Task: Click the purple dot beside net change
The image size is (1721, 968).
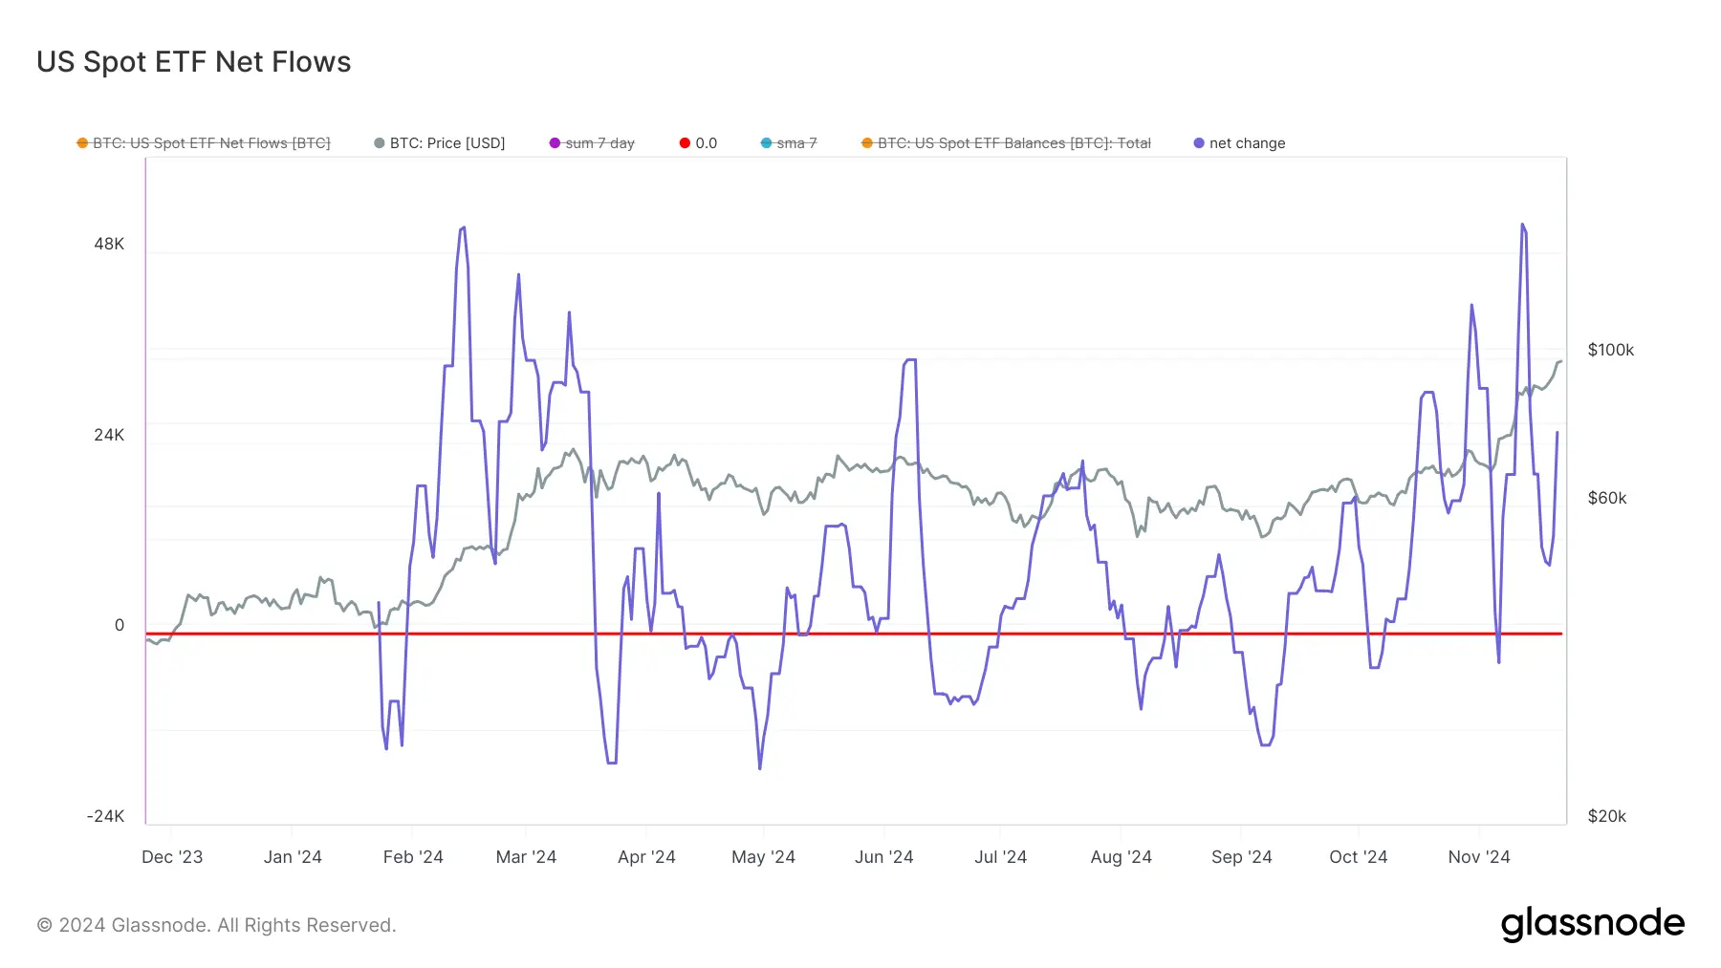Action: pyautogui.click(x=1199, y=143)
